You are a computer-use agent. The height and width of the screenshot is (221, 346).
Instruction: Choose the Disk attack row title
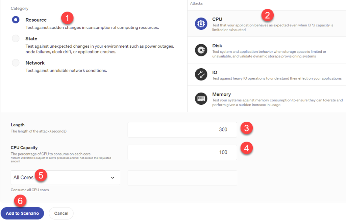pos(217,46)
